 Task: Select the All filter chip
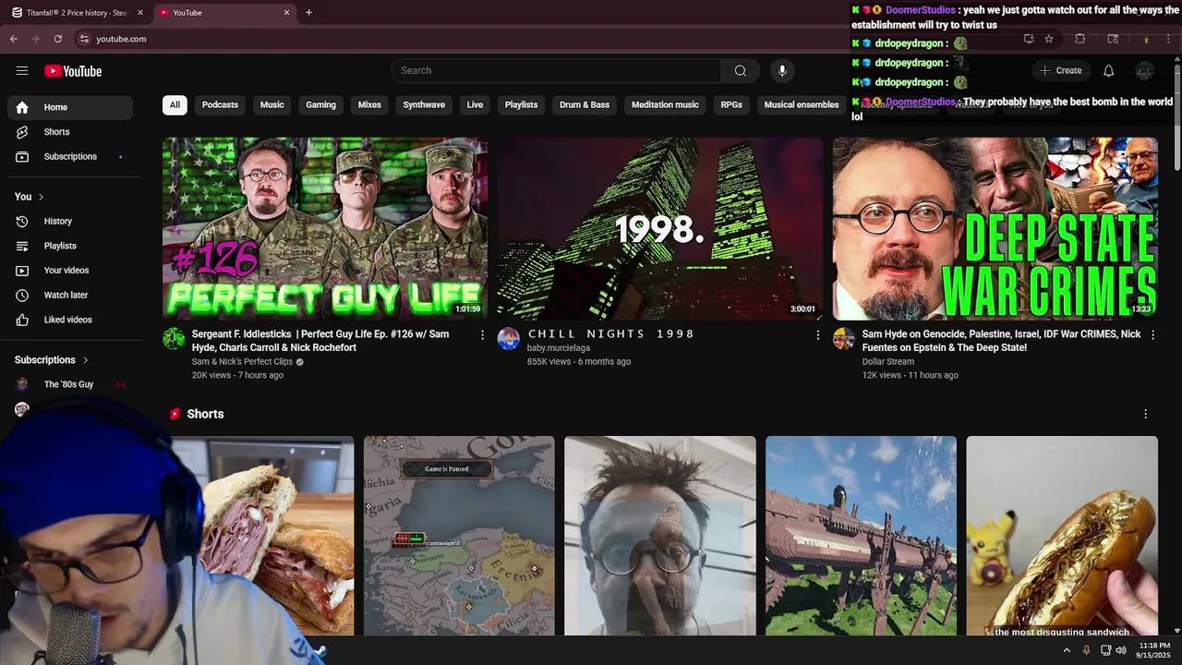175,105
